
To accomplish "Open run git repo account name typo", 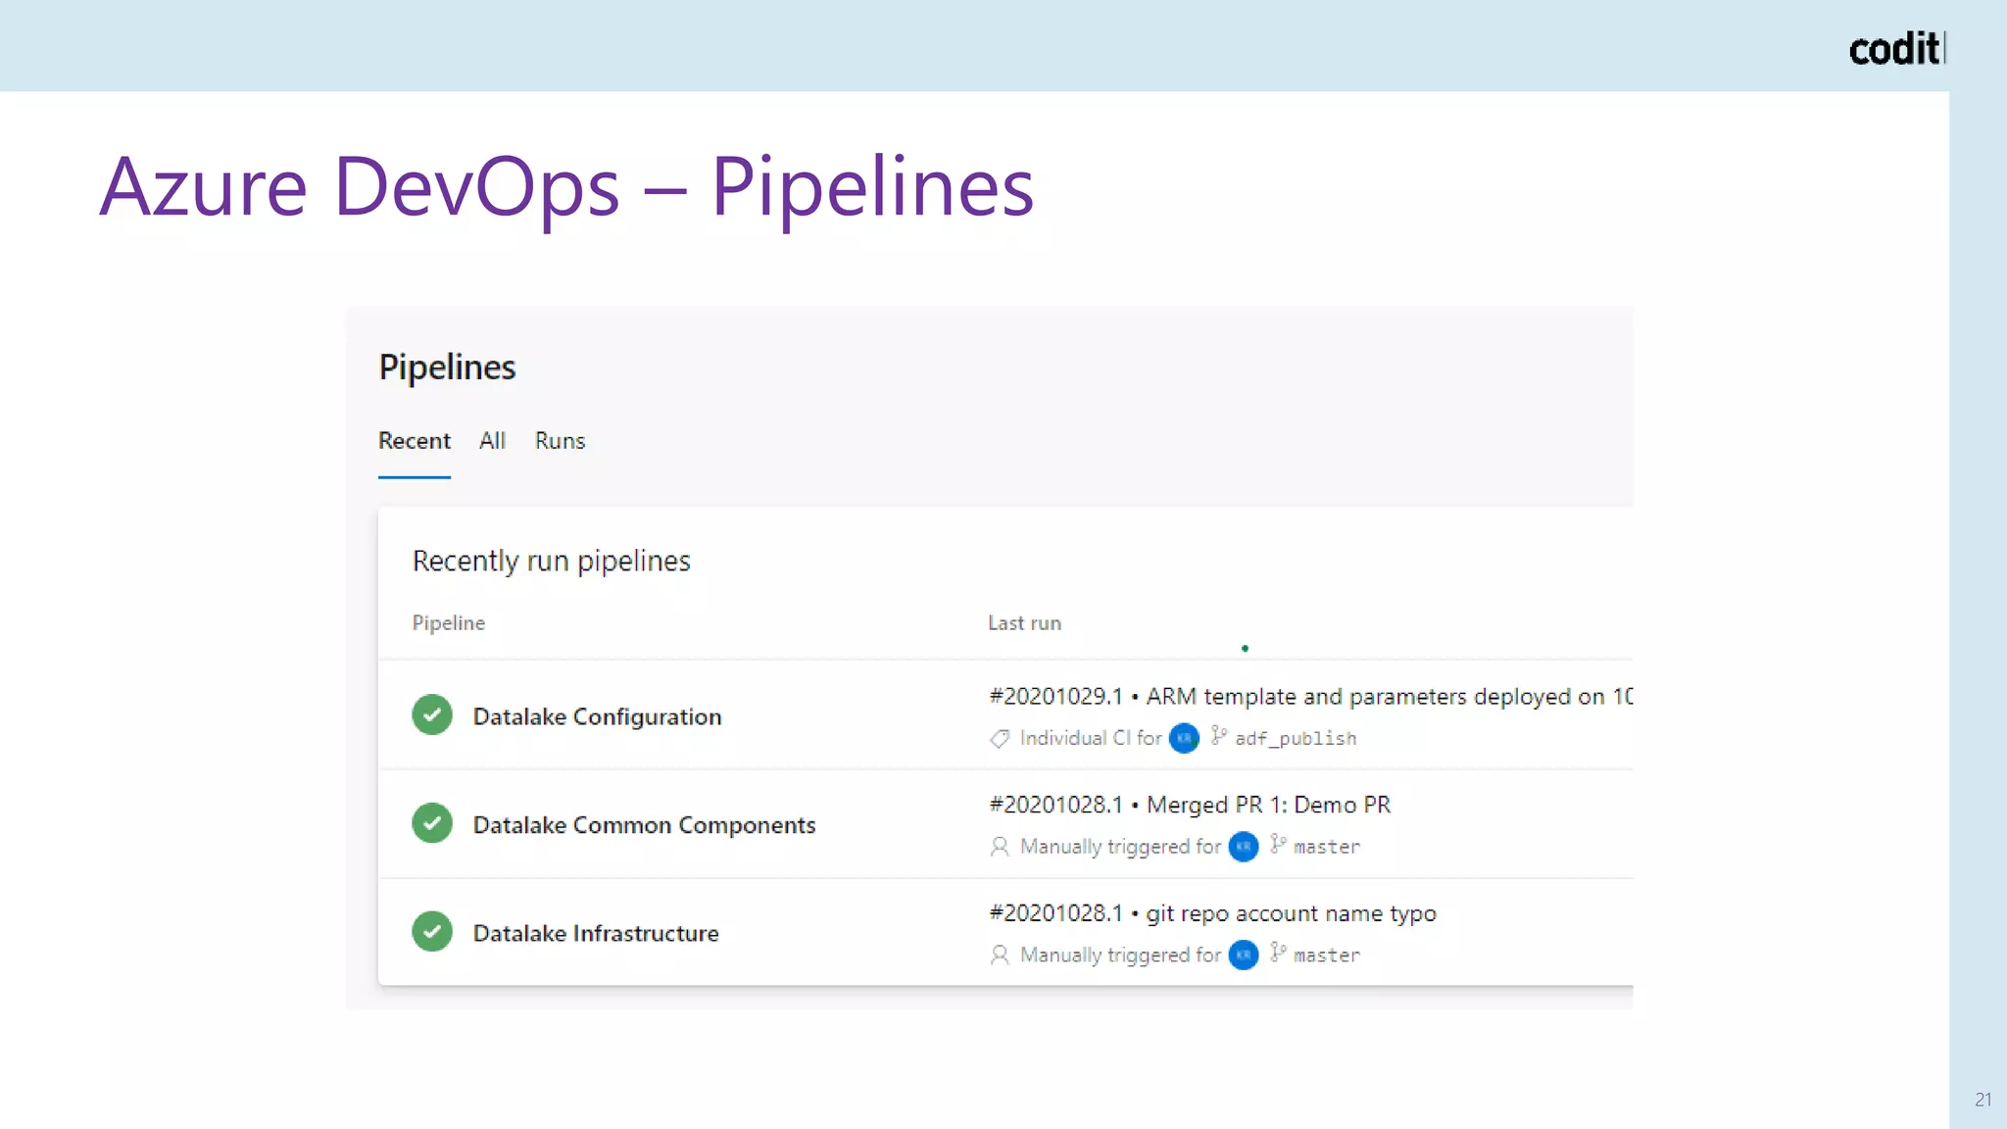I will pyautogui.click(x=1212, y=913).
